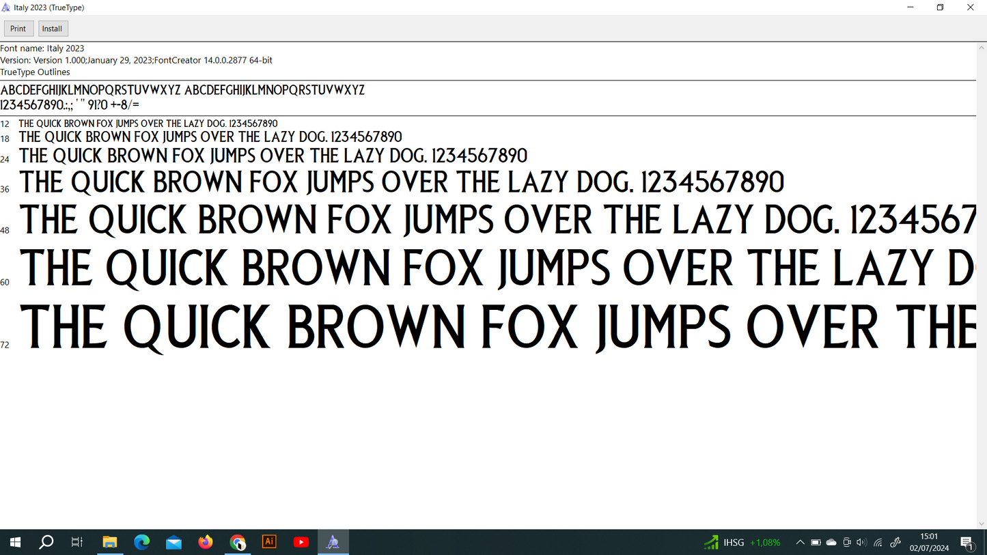The width and height of the screenshot is (987, 555).
Task: Open the IHSG stock widget
Action: pos(742,543)
